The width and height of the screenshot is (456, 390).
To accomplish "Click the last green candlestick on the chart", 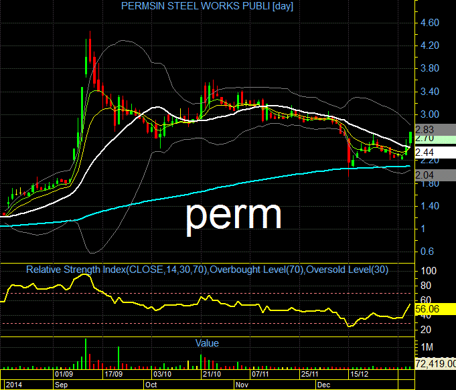I will pos(410,138).
